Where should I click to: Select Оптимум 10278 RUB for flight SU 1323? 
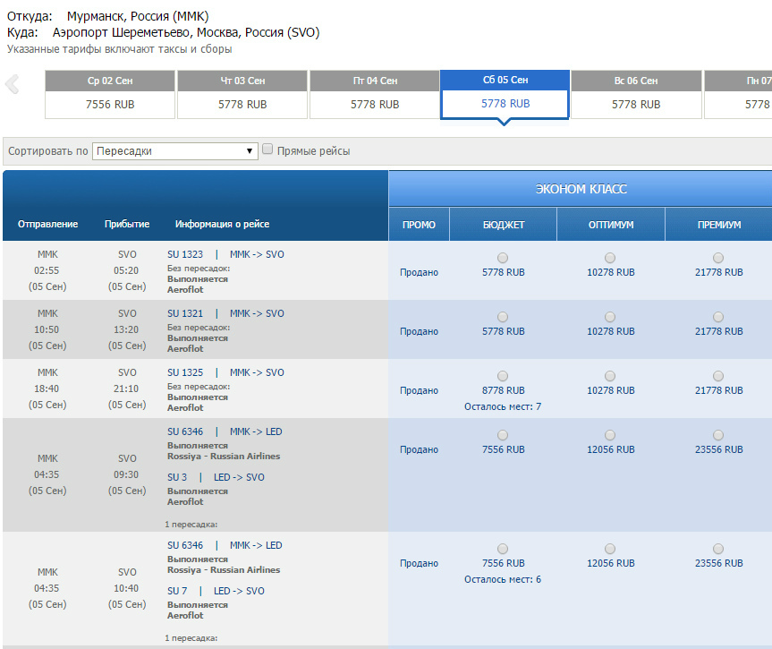[x=610, y=258]
